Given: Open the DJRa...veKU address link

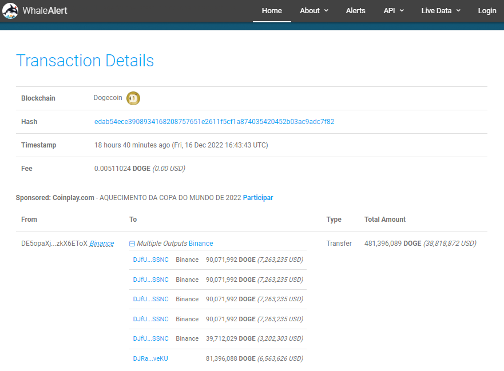Looking at the screenshot, I should [150, 358].
